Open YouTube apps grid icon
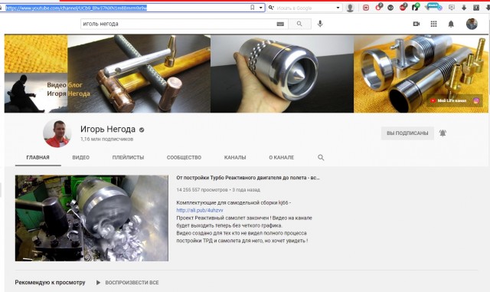 pos(434,24)
